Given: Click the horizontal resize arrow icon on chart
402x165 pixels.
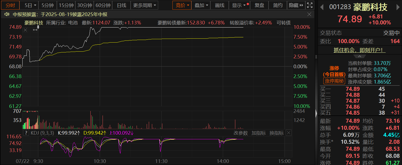Looking at the screenshot, I should [x=35, y=30].
